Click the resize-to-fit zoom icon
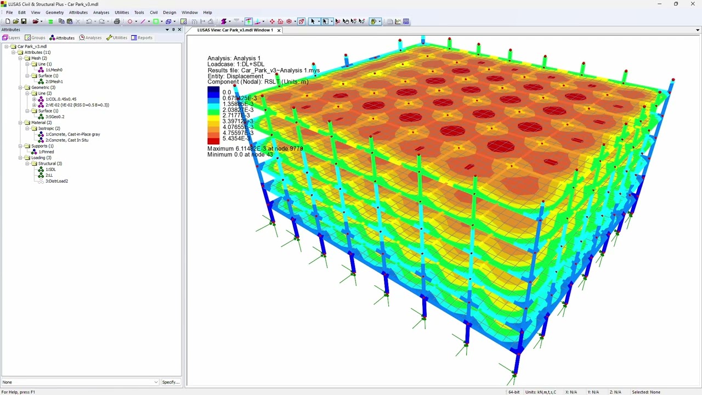Screen dimensions: 702x395 click(x=301, y=21)
